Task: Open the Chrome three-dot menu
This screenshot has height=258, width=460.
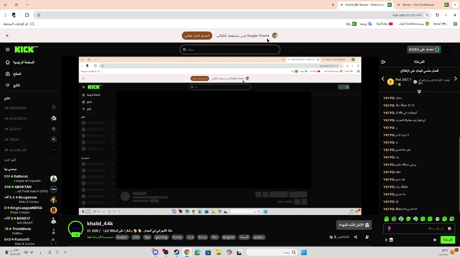Action: coord(5,15)
